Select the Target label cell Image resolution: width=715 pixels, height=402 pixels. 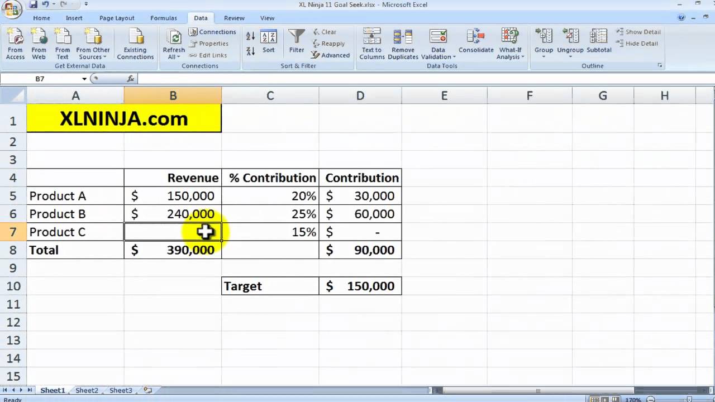coord(270,286)
